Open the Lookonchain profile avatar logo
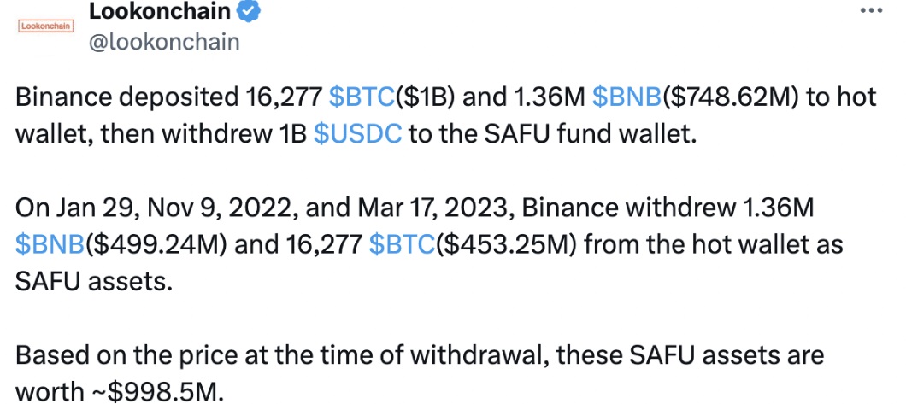The image size is (906, 404). (x=44, y=26)
